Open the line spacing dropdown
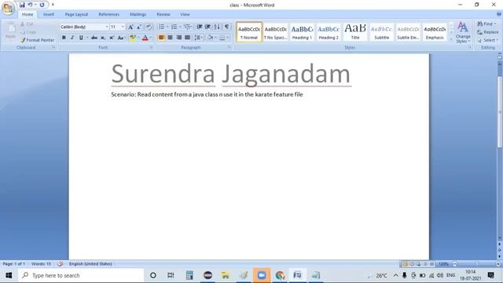Viewport: 503px width, 283px height. point(199,38)
